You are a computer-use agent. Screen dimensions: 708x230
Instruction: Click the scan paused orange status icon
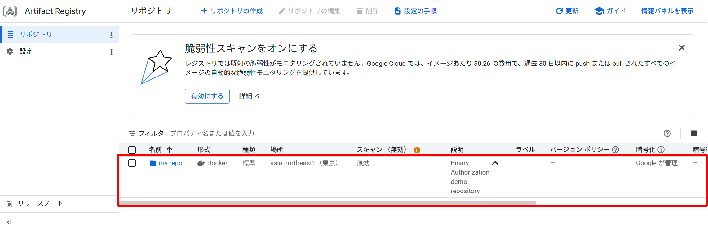tap(417, 150)
